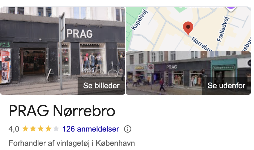
Task: Open the street view photo of the shop
Action: click(188, 73)
